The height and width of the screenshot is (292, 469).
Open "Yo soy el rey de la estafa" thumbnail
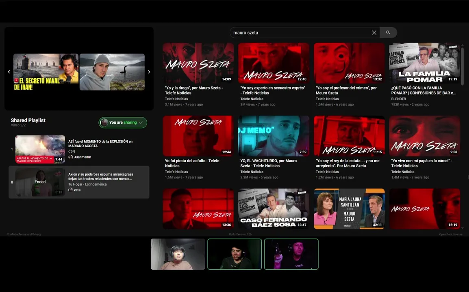tap(349, 136)
